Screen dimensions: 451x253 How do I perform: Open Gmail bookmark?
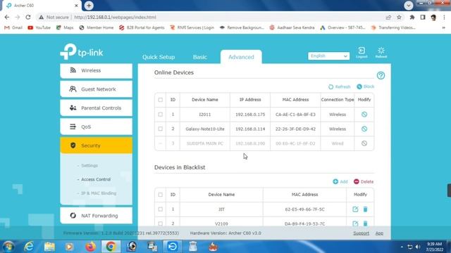(13, 27)
